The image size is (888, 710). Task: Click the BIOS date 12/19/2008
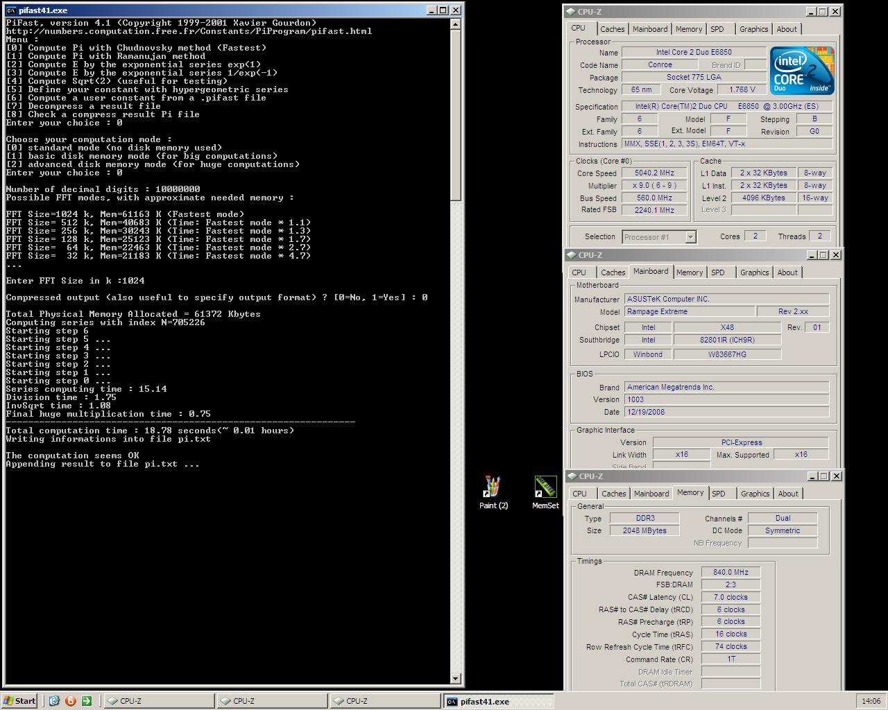point(726,412)
